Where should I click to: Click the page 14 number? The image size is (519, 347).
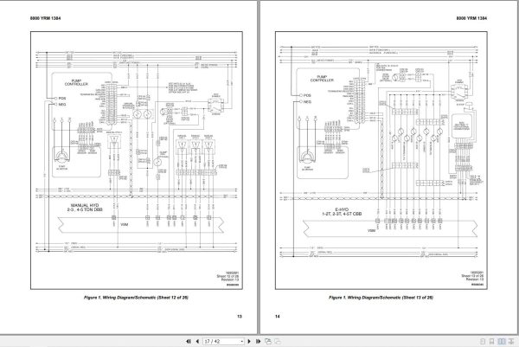pyautogui.click(x=278, y=316)
